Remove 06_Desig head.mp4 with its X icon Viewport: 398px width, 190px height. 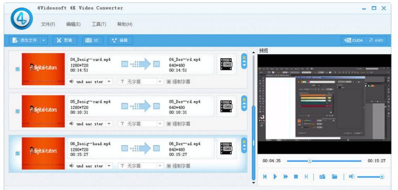click(x=244, y=142)
